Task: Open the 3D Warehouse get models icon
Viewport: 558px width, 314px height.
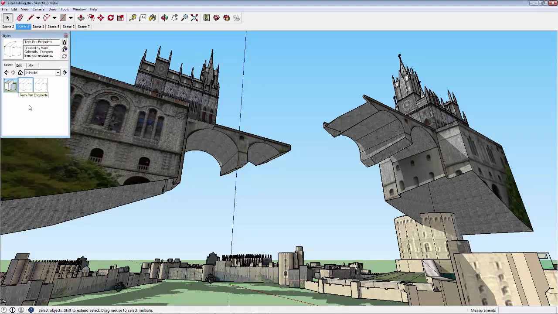Action: (x=217, y=18)
